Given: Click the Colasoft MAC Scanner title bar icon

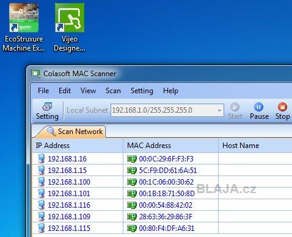Looking at the screenshot, I should tap(35, 74).
